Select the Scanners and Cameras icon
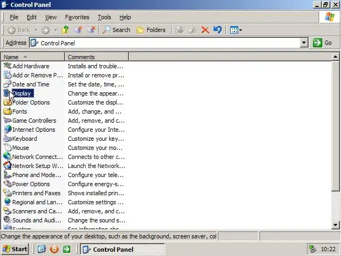 7,211
